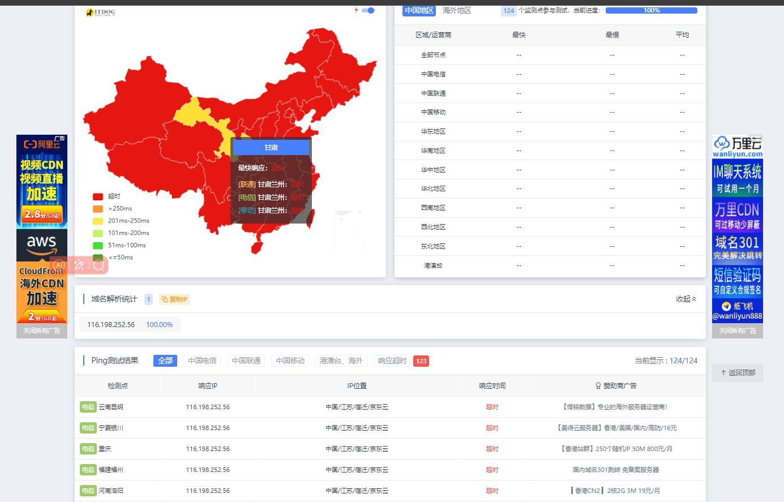Filter results by 响应超时 tag

pyautogui.click(x=392, y=361)
